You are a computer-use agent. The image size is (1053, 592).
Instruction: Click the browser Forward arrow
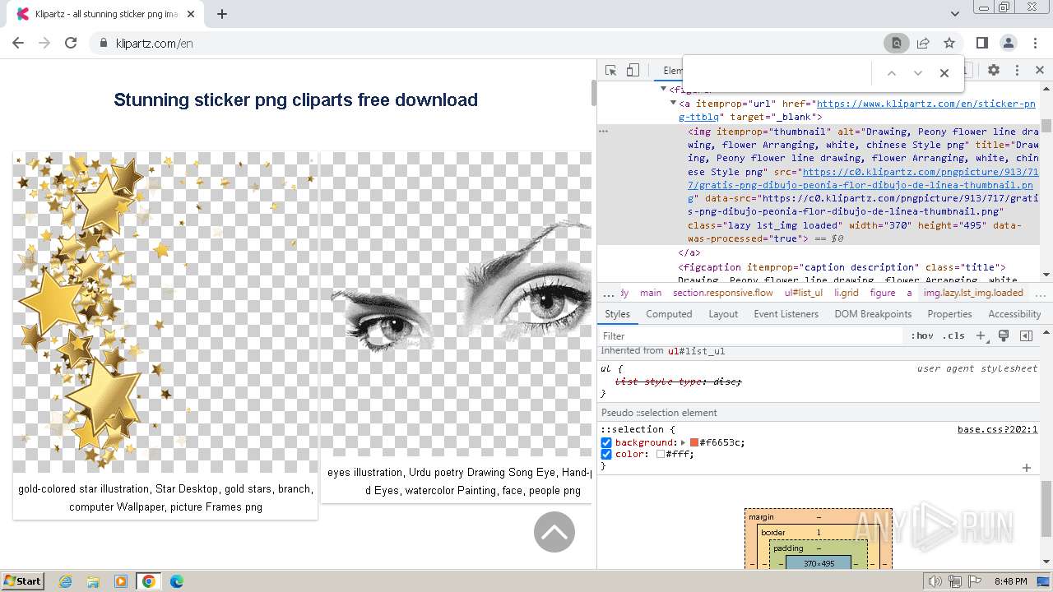(x=44, y=43)
